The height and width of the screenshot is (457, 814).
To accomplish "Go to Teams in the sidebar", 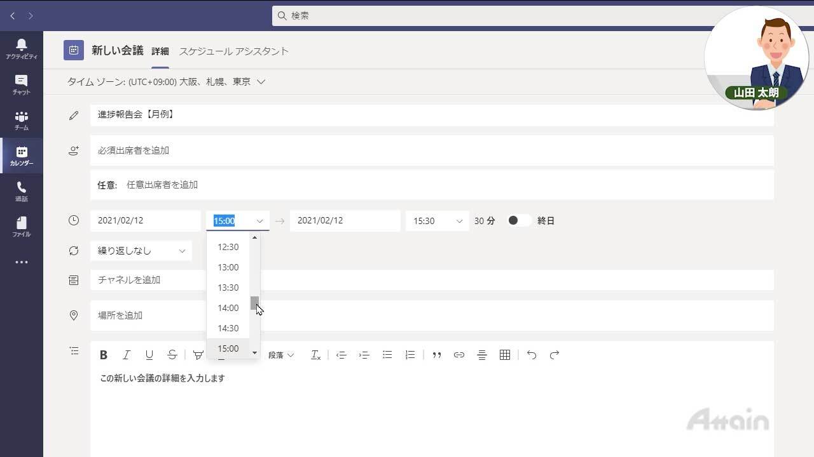I will [x=21, y=120].
